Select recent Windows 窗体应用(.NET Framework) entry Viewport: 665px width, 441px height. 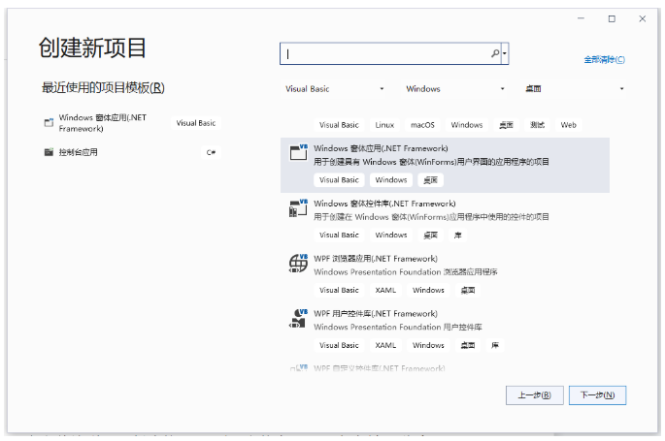point(131,123)
